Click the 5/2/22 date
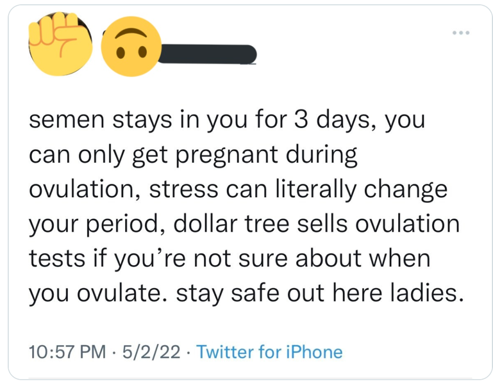This screenshot has width=493, height=381. (x=152, y=352)
